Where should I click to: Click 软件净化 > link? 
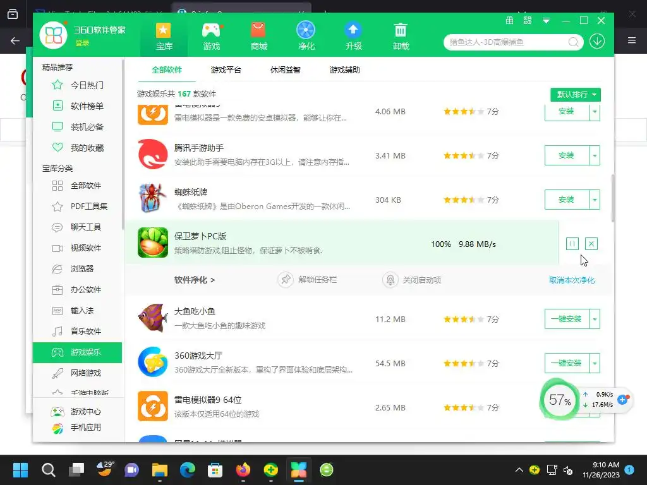tap(195, 280)
